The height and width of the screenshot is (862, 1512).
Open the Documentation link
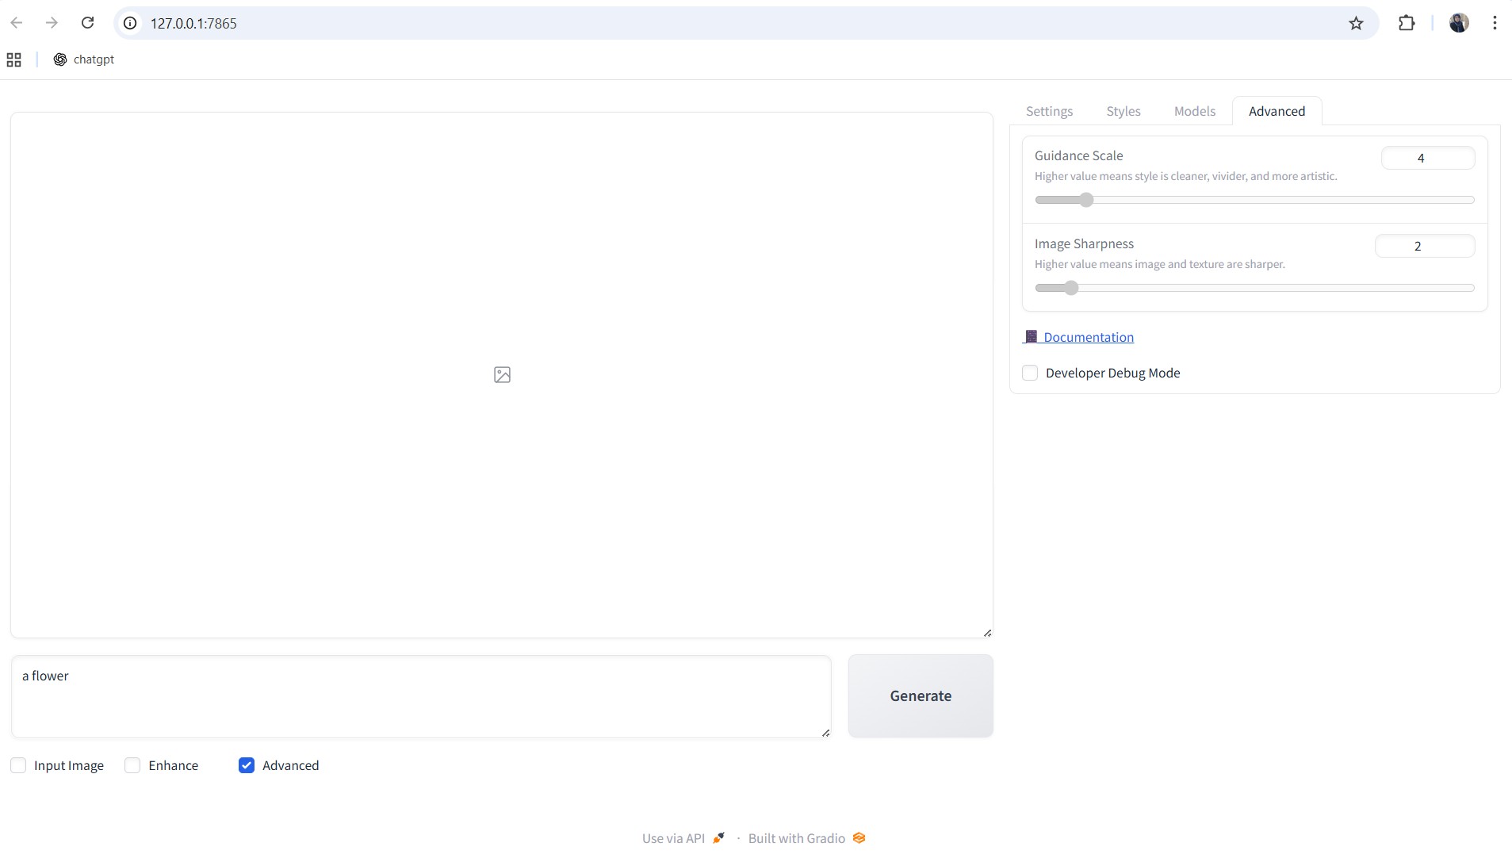click(x=1088, y=337)
